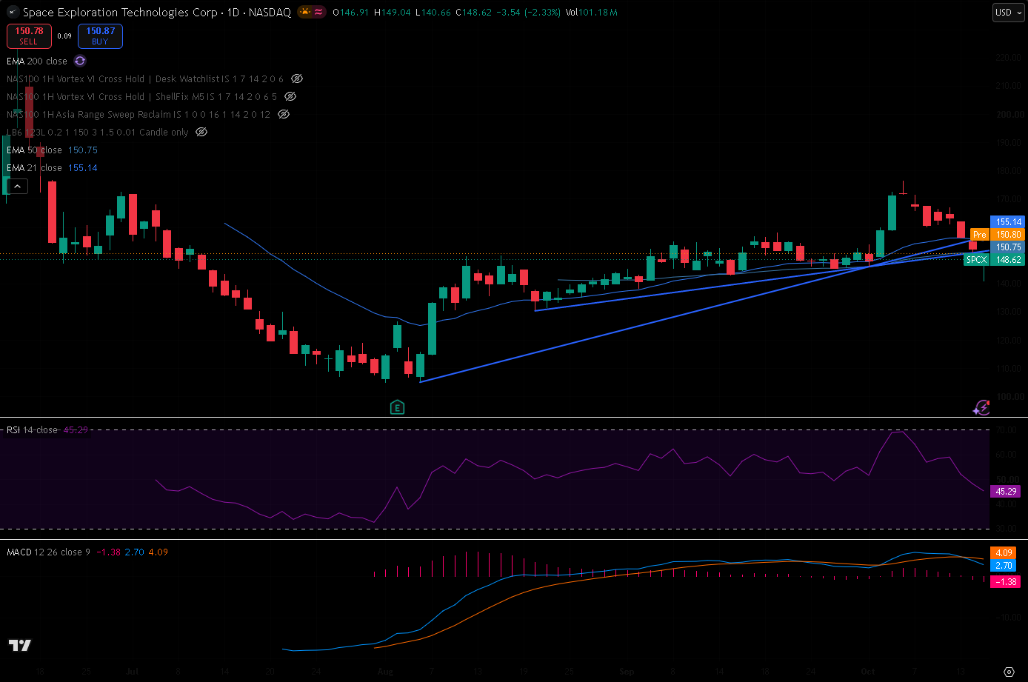Click the 0.09 spread value

[65, 36]
